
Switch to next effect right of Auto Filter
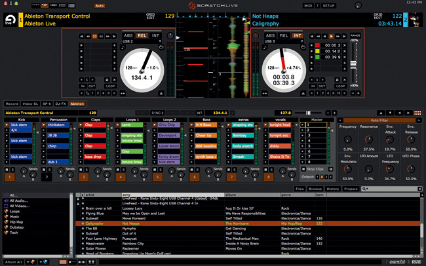[x=419, y=121]
